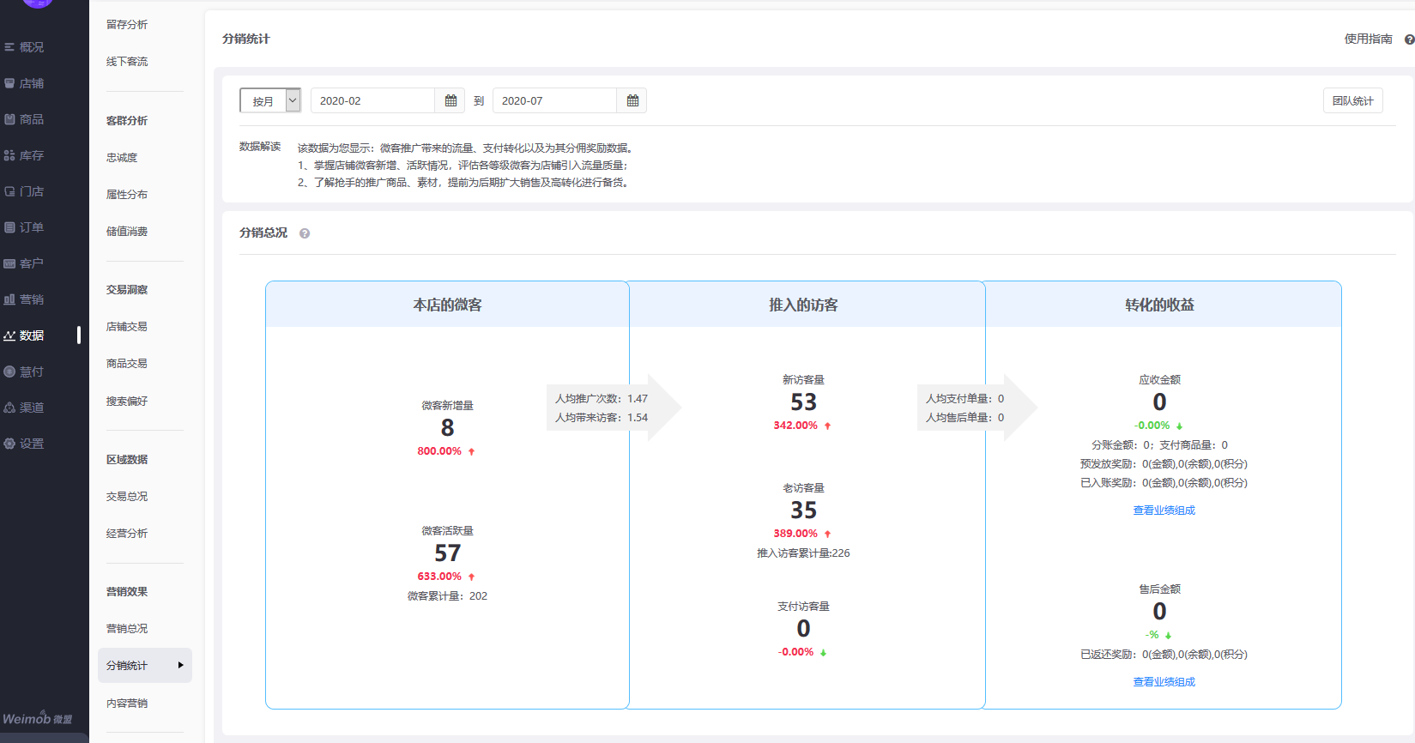Click the 团队统计 button
Viewport: 1415px width, 743px height.
click(x=1352, y=100)
